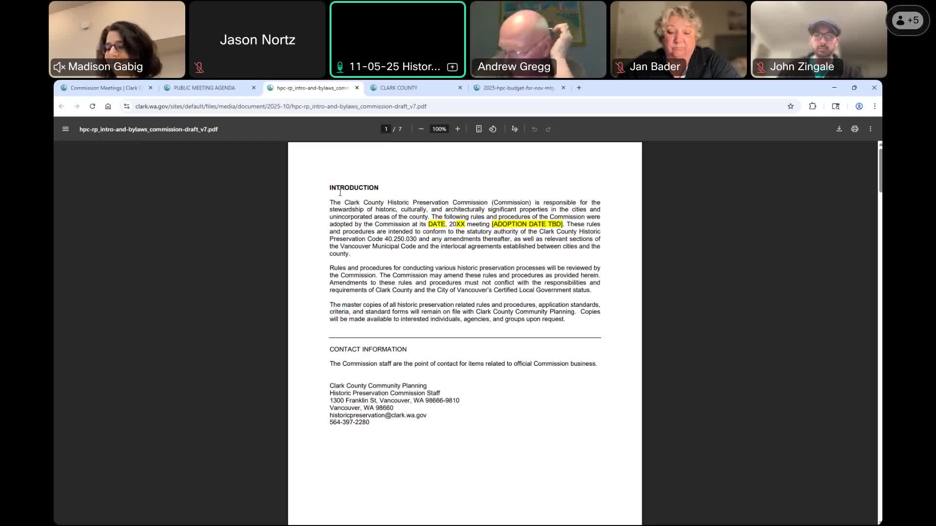Viewport: 936px width, 526px height.
Task: Open browser extensions panel
Action: tap(813, 106)
